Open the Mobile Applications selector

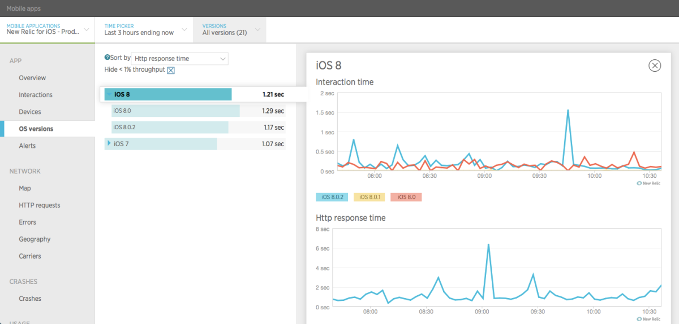48,29
